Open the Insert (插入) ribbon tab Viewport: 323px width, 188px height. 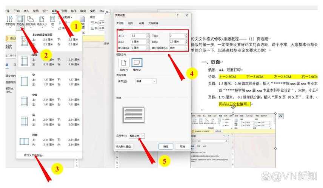point(26,11)
